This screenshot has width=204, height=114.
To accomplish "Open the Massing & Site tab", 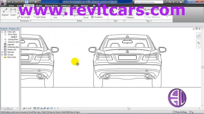I will tap(51, 6).
